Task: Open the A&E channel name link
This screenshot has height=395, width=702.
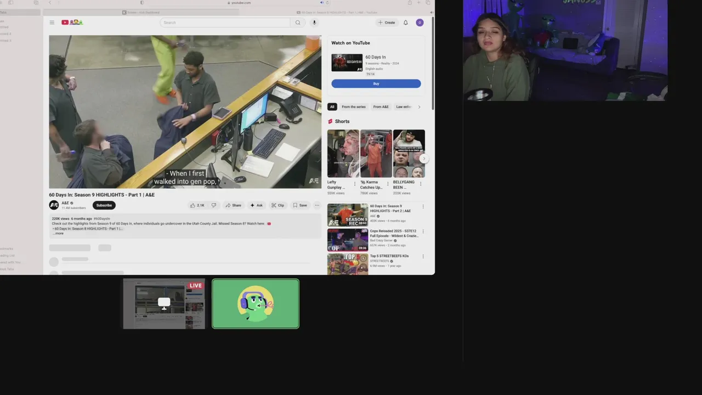Action: tap(65, 203)
